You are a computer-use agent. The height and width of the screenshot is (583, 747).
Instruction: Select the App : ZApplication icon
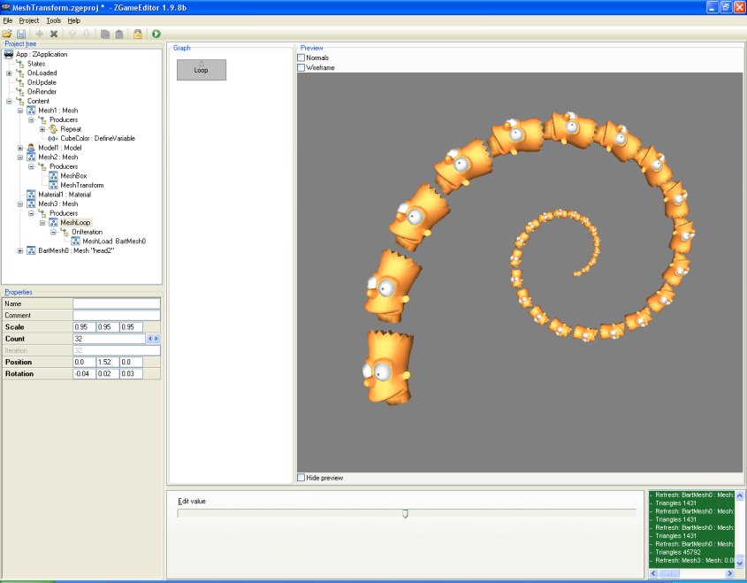tap(9, 54)
